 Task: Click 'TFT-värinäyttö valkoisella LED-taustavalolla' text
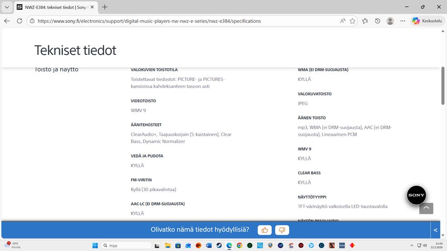click(x=343, y=206)
